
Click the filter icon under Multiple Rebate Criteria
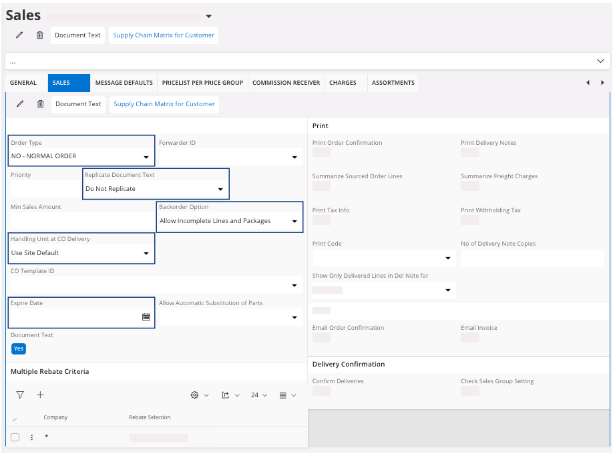click(20, 395)
